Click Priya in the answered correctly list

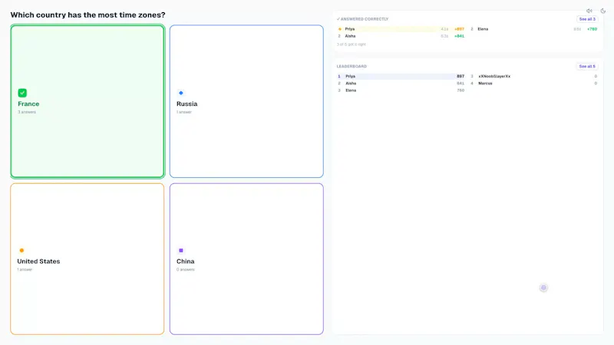tap(350, 29)
